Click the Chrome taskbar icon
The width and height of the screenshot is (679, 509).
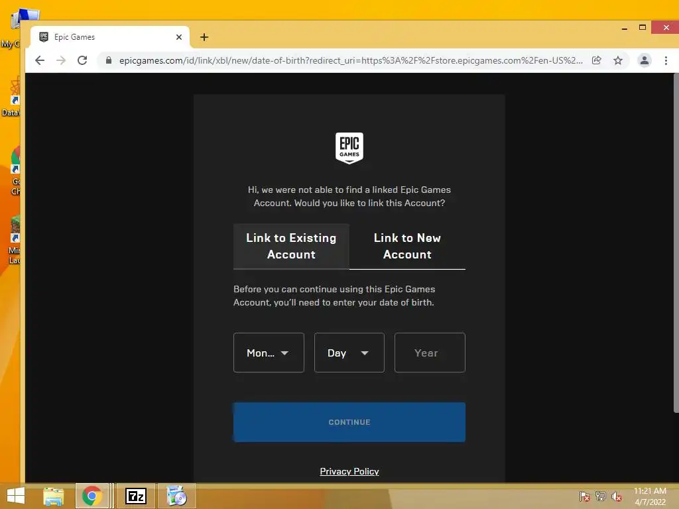pyautogui.click(x=92, y=496)
